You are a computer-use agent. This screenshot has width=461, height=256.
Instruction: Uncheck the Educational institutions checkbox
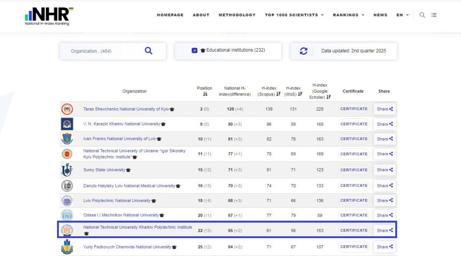click(195, 50)
